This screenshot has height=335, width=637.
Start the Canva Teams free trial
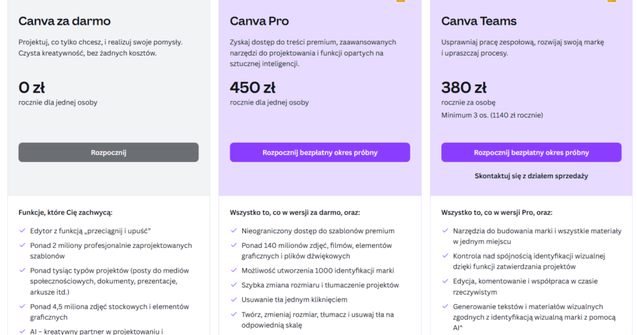531,152
